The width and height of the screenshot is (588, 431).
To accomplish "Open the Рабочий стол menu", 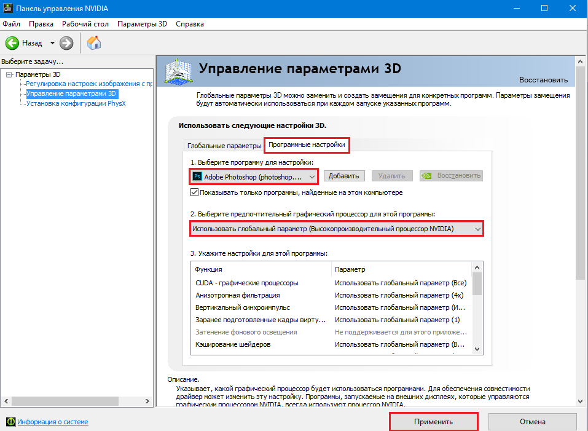I will coord(85,24).
